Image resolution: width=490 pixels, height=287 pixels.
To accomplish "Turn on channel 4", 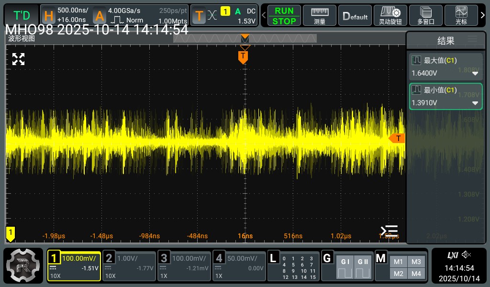I will coord(239,266).
